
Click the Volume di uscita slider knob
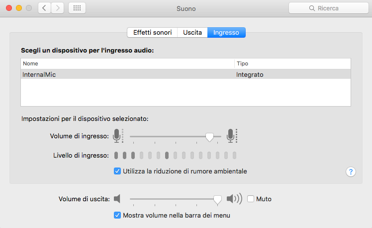point(217,199)
